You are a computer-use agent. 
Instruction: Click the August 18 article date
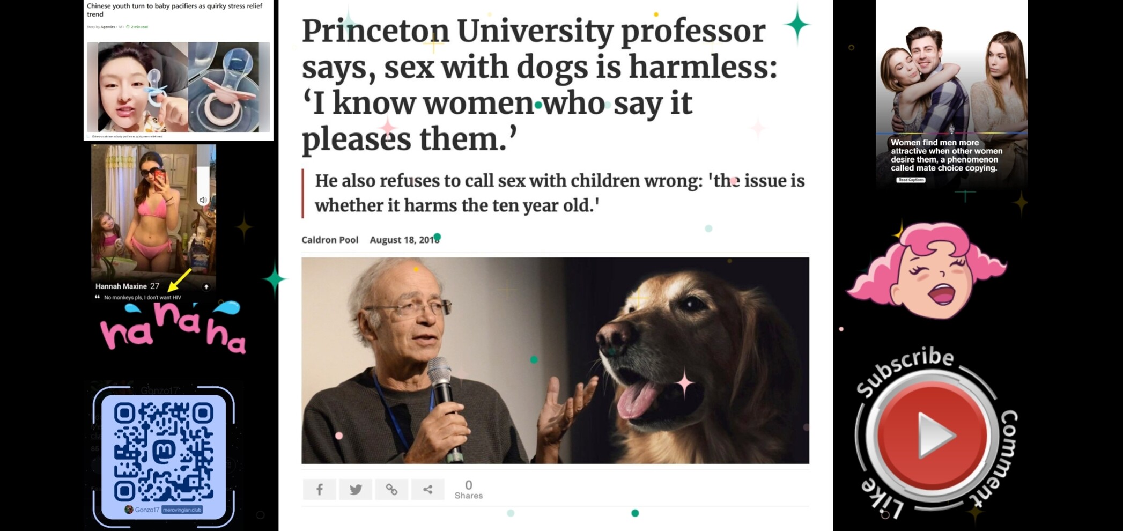tap(404, 240)
